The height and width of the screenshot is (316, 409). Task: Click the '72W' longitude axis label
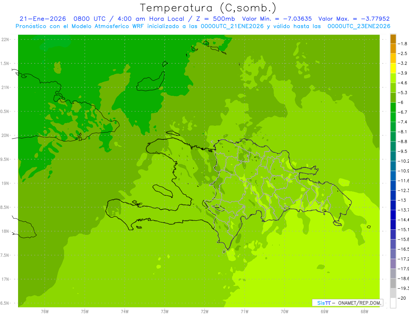tap(204, 312)
